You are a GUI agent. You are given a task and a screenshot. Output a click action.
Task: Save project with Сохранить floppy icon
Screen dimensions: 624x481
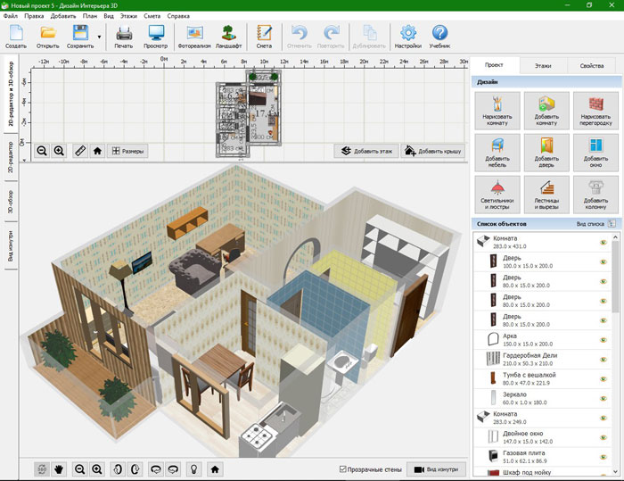click(x=80, y=37)
